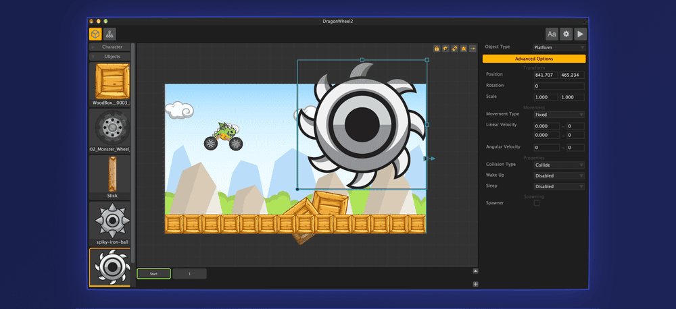Open the Aa font settings button
The height and width of the screenshot is (309, 676).
pos(552,34)
